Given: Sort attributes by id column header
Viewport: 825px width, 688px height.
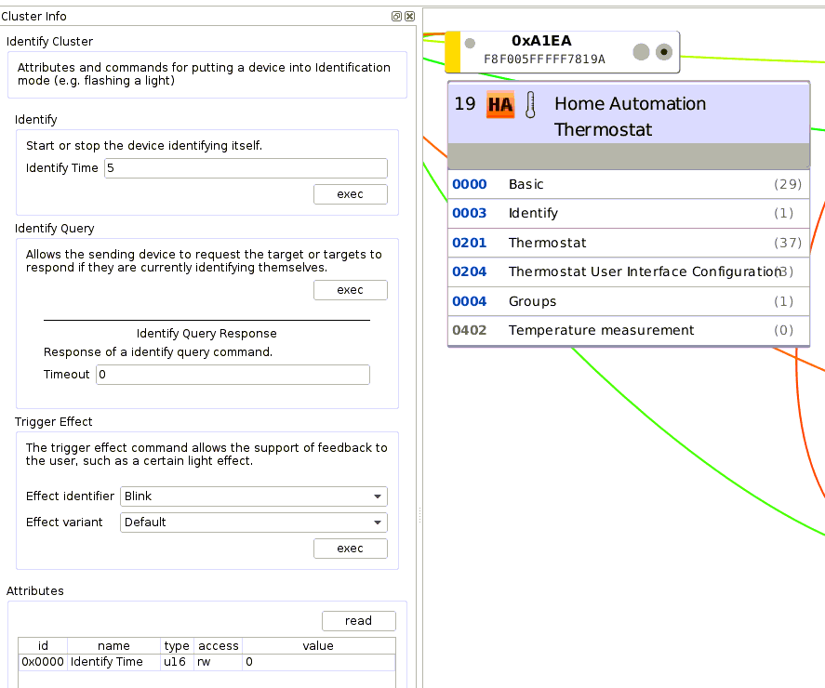Looking at the screenshot, I should [x=43, y=646].
